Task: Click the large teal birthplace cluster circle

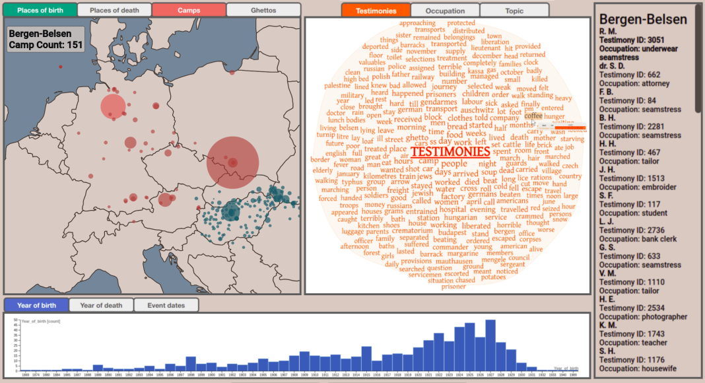Action: tap(230, 211)
